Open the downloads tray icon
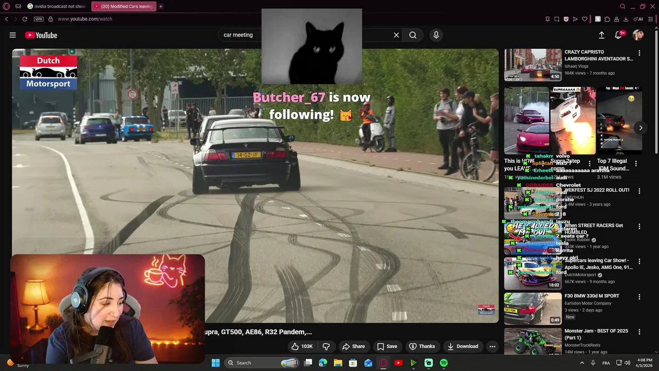The height and width of the screenshot is (371, 659). tap(626, 19)
